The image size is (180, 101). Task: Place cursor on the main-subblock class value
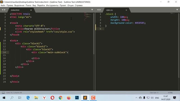pyautogui.click(x=56, y=52)
